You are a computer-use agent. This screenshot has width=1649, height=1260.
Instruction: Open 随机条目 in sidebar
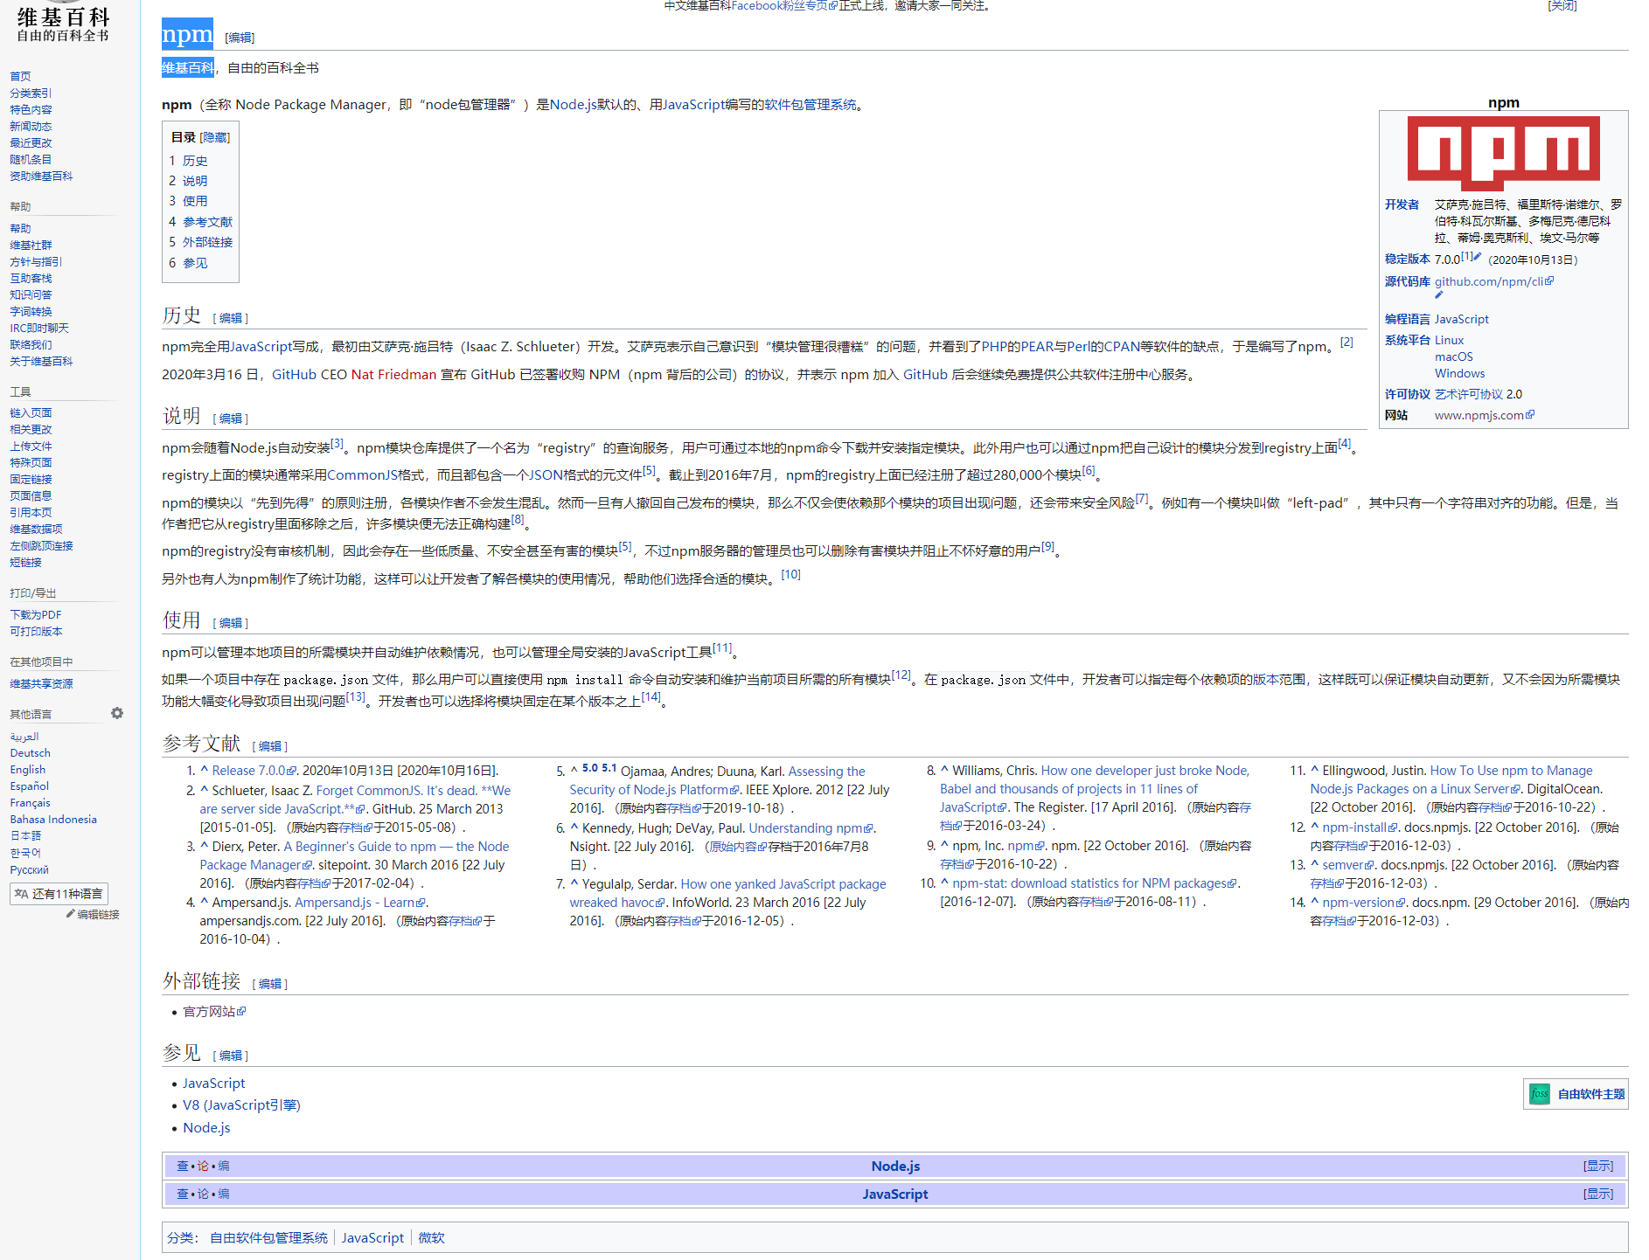point(31,160)
